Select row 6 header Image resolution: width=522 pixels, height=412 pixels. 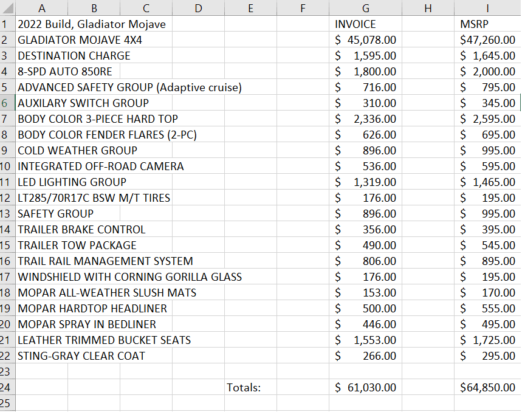pyautogui.click(x=7, y=103)
